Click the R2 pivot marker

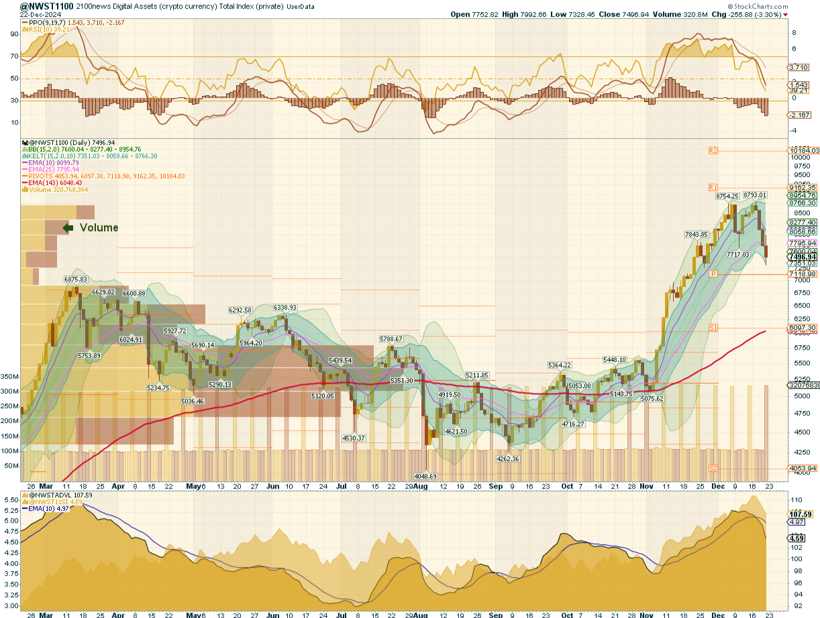(713, 151)
